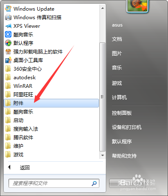Open XPS Viewer paper plane icon
The width and height of the screenshot is (168, 196).
(x=8, y=26)
